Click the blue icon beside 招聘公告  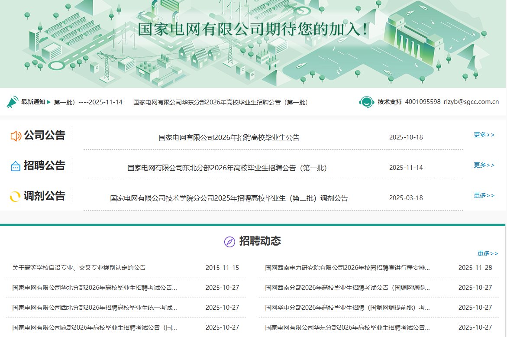16,166
